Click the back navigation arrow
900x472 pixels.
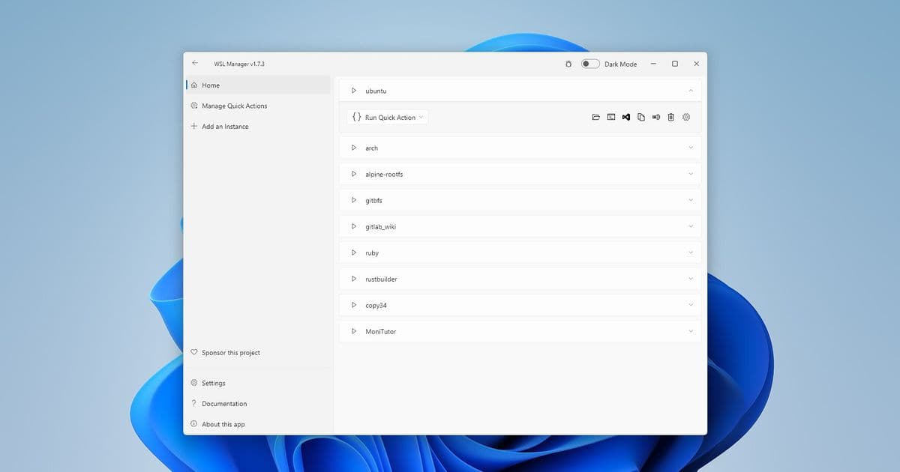click(195, 63)
